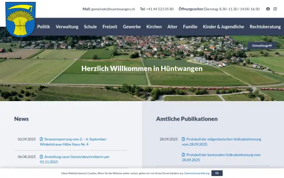Click the date 02.09.2025 in News
This screenshot has width=284, height=178.
tap(27, 139)
